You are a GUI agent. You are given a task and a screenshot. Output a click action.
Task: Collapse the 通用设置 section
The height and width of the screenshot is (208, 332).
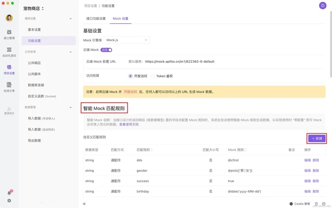[71, 19]
